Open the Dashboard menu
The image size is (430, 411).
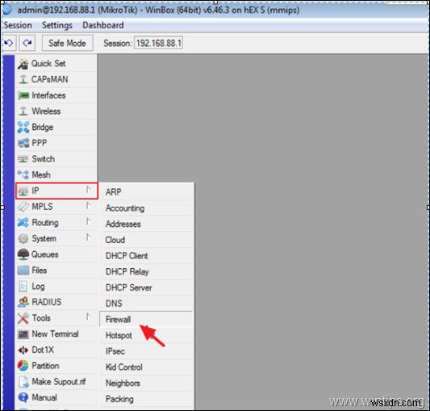103,25
